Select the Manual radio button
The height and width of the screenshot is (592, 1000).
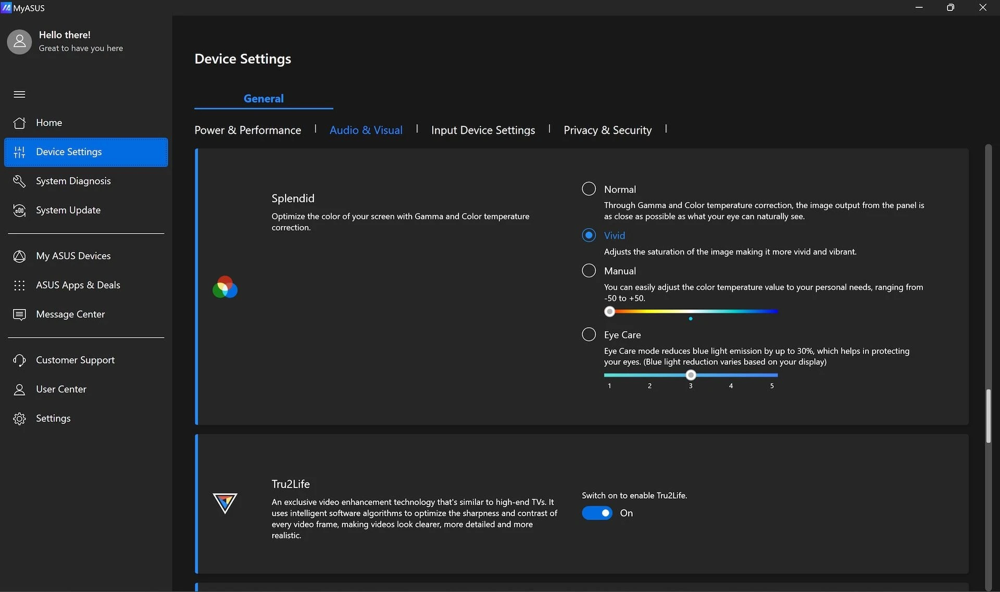click(x=589, y=270)
